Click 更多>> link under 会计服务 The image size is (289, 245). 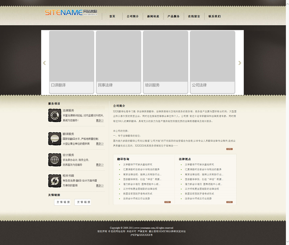tap(100, 164)
